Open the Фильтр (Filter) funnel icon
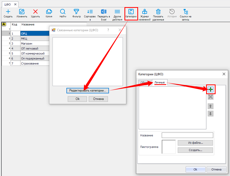 point(76,12)
